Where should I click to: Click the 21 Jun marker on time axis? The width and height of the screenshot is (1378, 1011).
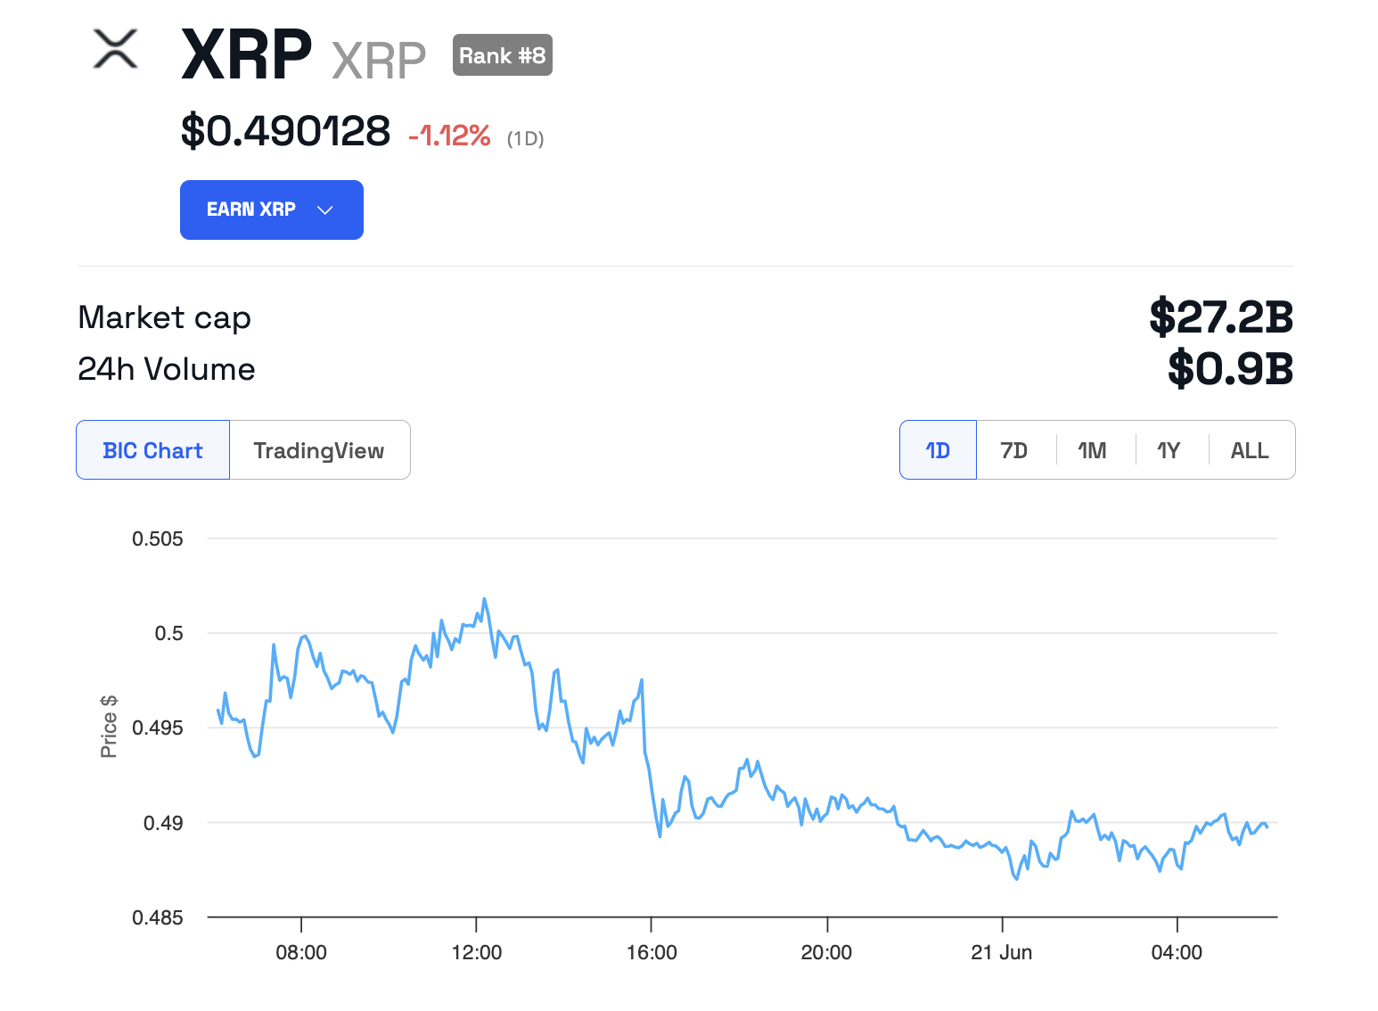[x=1001, y=952]
